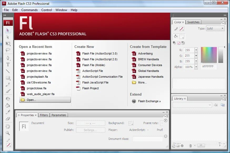Open the Commands menu
230x153 pixels.
pyautogui.click(x=29, y=10)
